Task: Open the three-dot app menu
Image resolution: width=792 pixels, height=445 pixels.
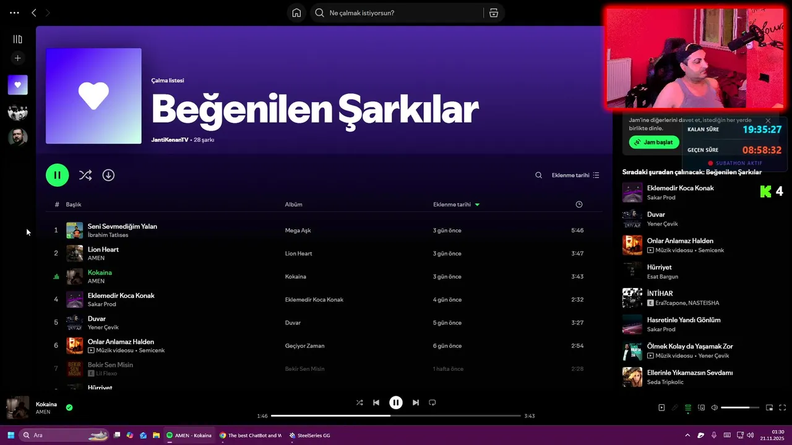Action: click(14, 12)
